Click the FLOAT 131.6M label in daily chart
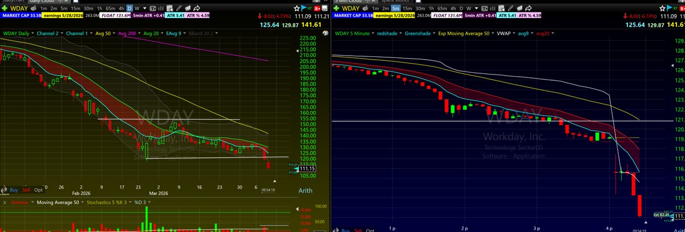Image resolution: width=685 pixels, height=232 pixels. (116, 15)
